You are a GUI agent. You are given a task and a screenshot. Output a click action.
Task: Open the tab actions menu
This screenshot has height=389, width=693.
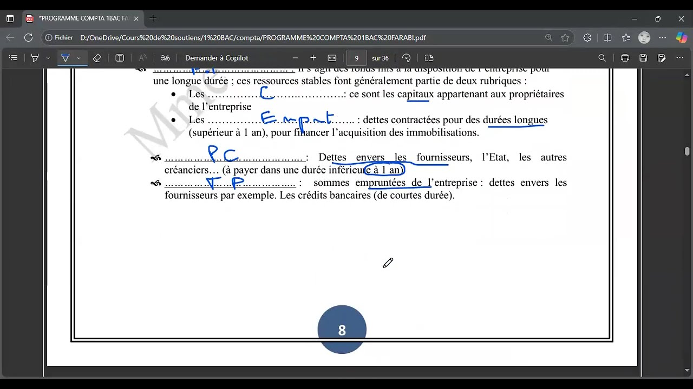point(10,18)
